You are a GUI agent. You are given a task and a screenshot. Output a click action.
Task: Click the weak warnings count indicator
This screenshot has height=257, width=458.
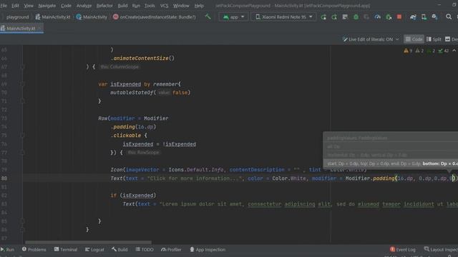pyautogui.click(x=419, y=51)
